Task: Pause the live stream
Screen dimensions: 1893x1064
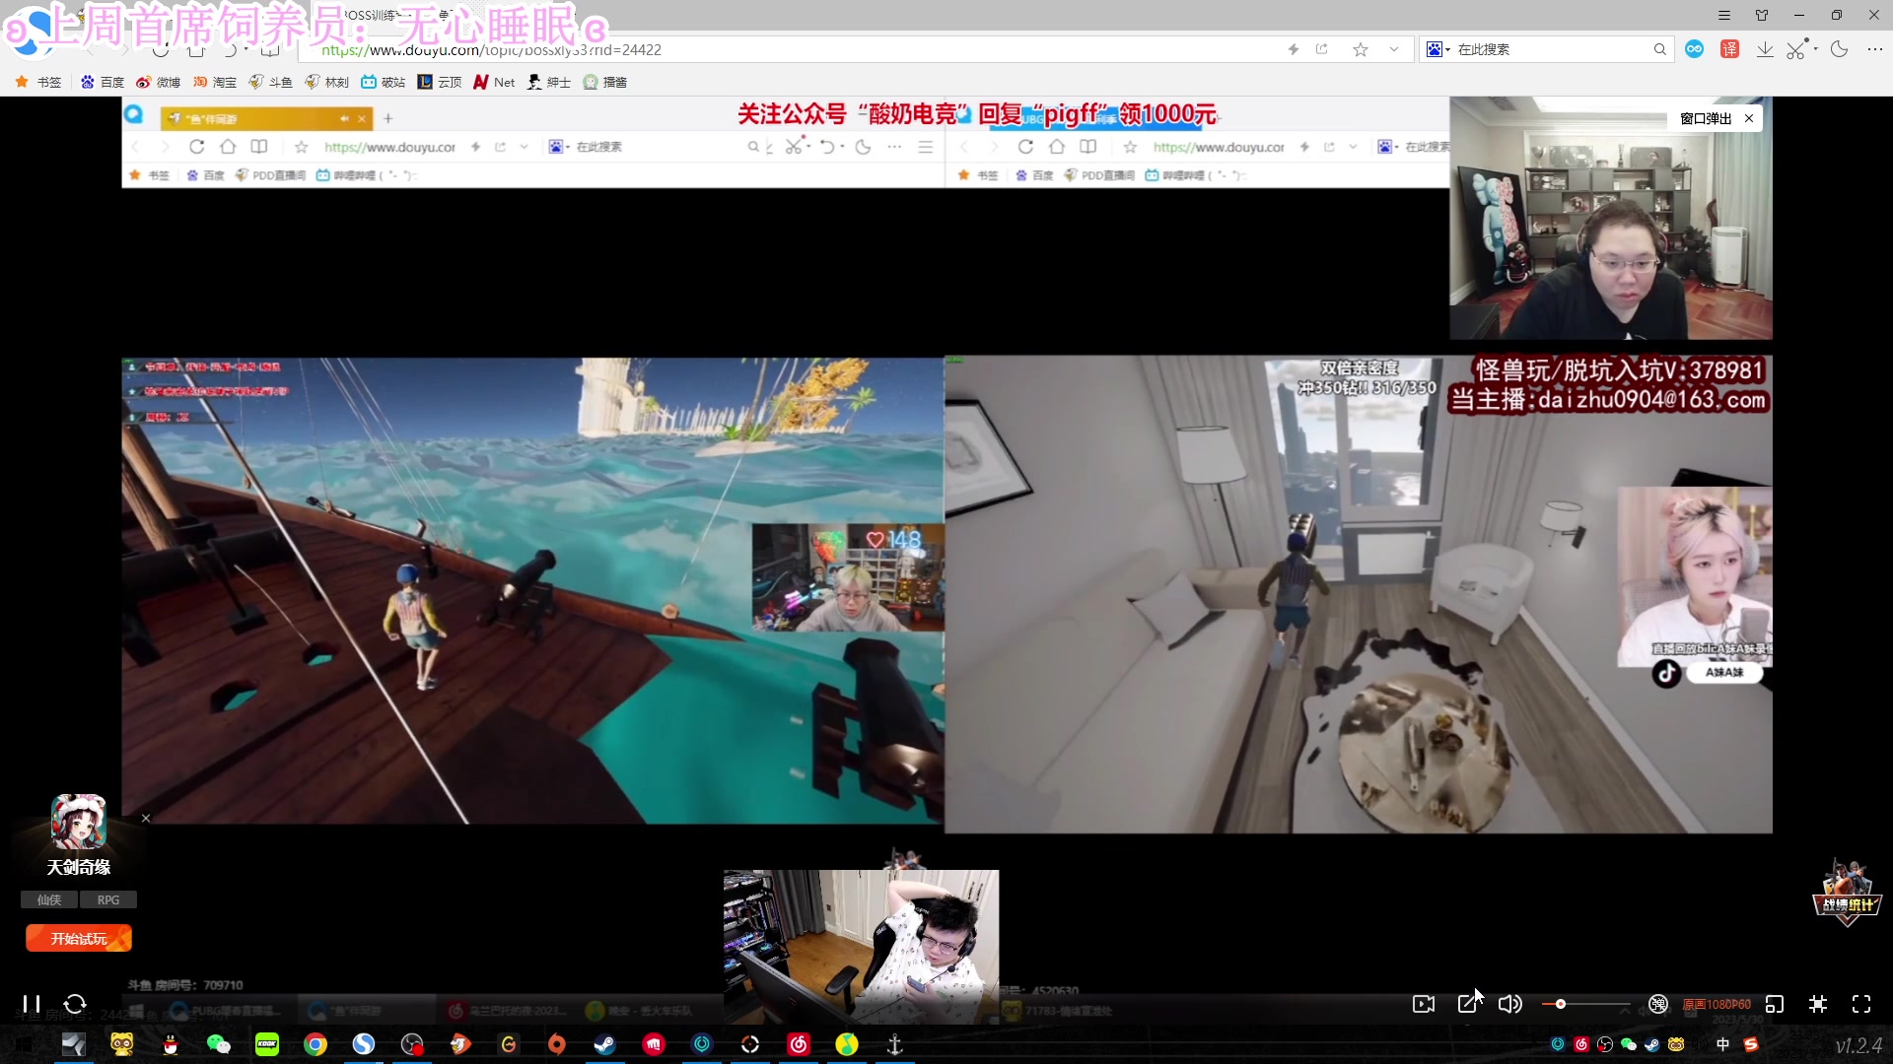Action: (32, 1004)
